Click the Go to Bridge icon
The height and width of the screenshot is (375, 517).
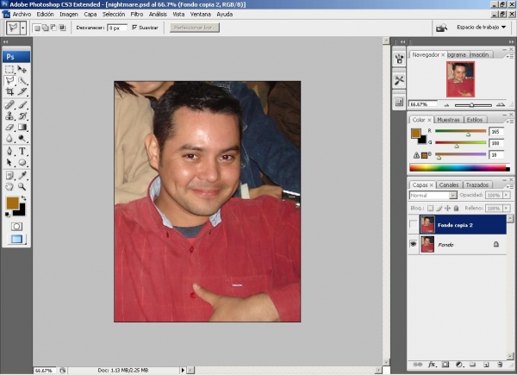(441, 28)
